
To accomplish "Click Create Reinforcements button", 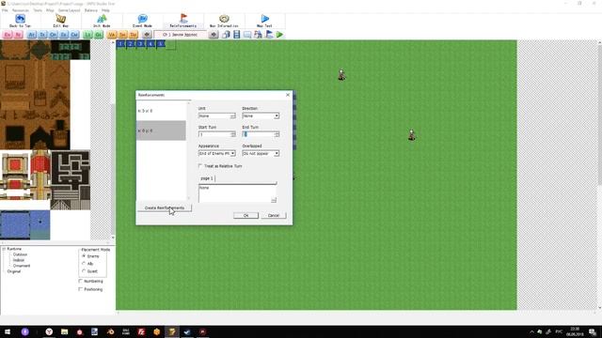I will coord(165,207).
